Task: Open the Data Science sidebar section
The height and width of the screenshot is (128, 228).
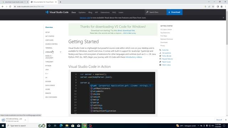Action: (50, 85)
